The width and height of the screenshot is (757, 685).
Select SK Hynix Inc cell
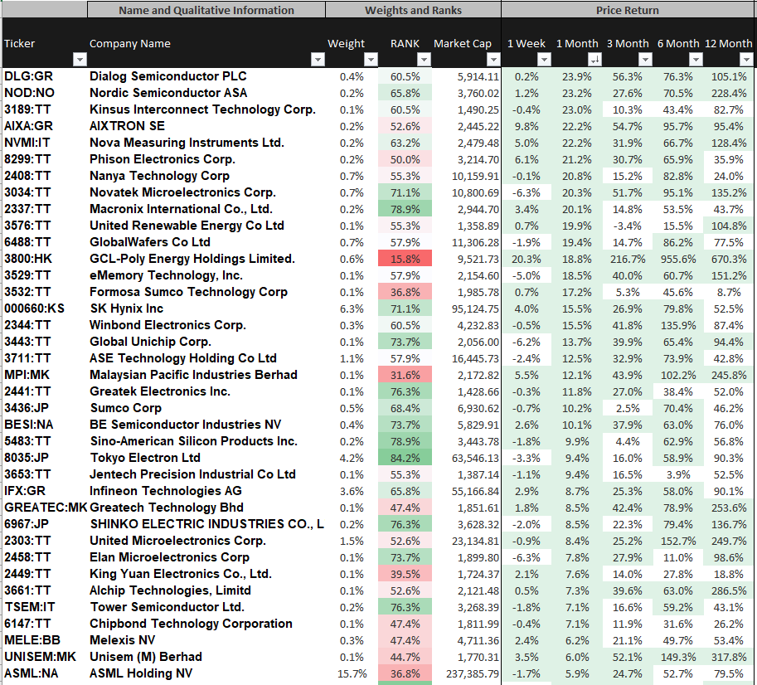coord(206,308)
